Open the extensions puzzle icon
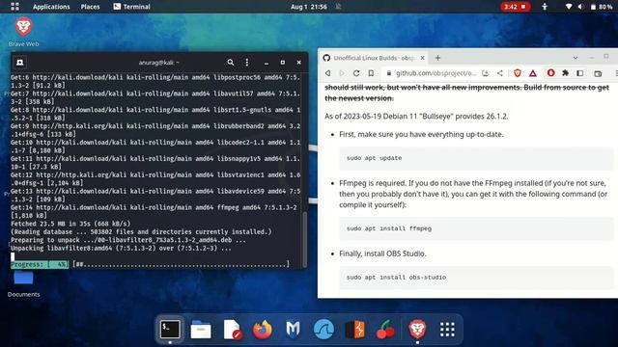The image size is (618, 347). point(565,73)
